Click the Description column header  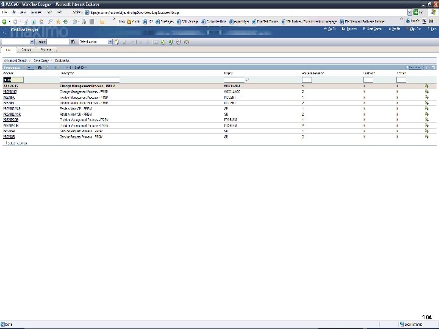(67, 73)
